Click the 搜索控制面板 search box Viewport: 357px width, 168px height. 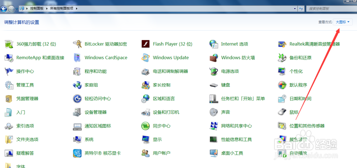click(x=332, y=9)
